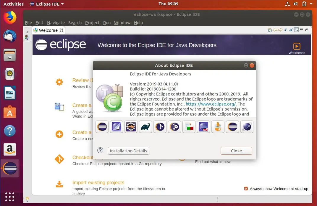Open the Help menu
The image size is (317, 206).
coord(138,23)
